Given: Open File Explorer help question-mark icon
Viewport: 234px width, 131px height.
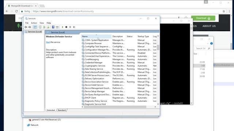Looking at the screenshot, I should tap(211, 44).
